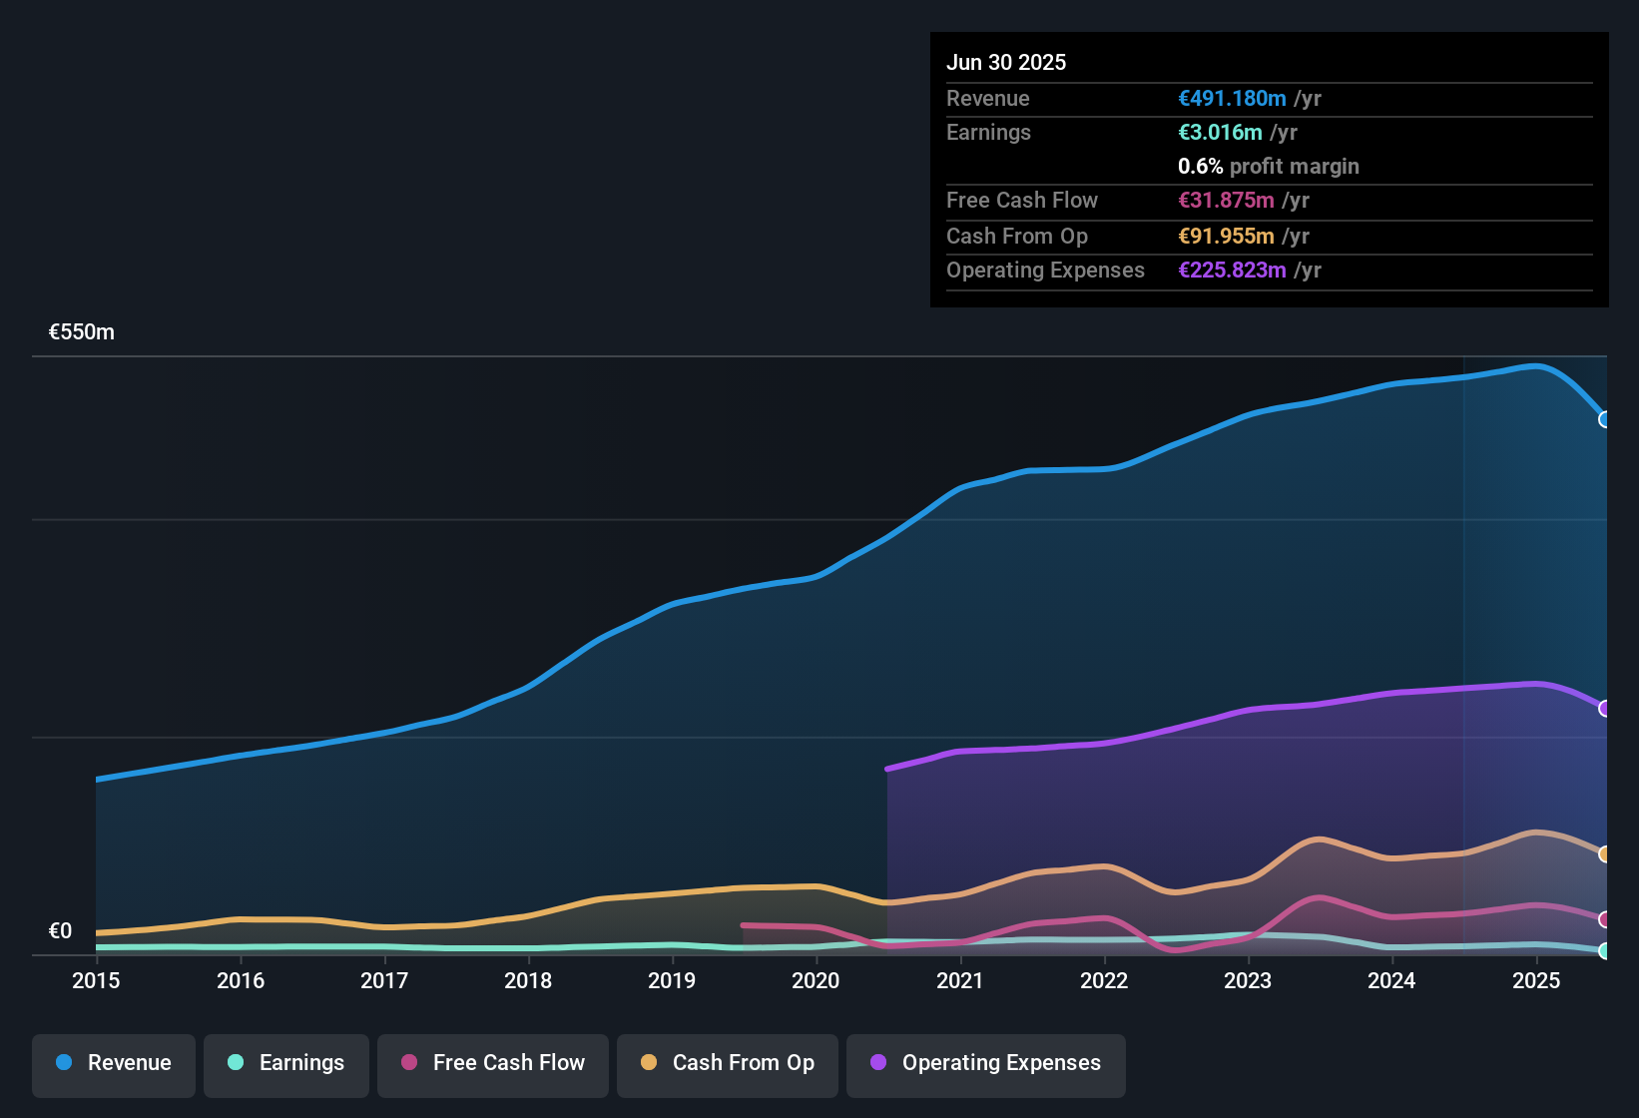
Task: Click the purple Operating Expenses legend dot
Action: coord(877,1063)
